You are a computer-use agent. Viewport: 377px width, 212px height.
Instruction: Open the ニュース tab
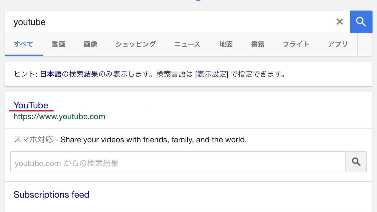tap(187, 44)
